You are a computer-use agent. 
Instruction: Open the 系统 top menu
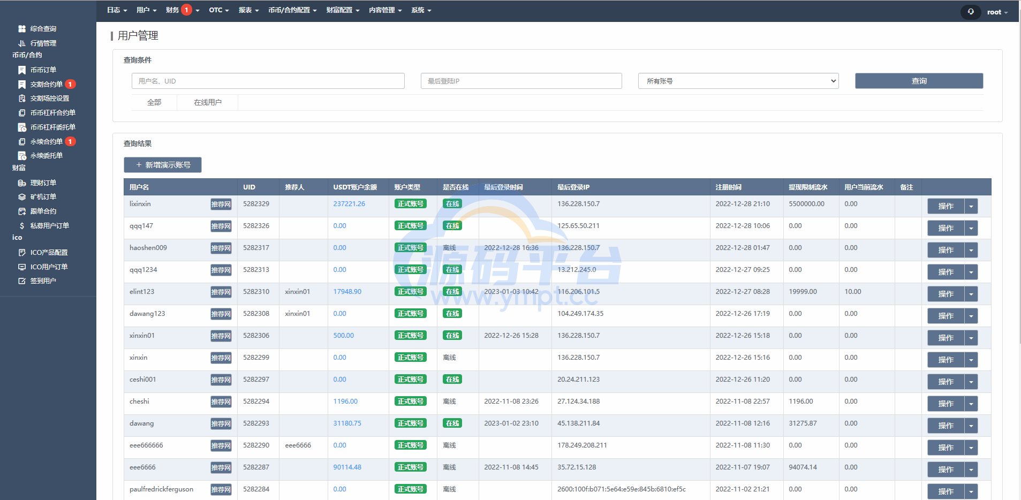coord(421,10)
